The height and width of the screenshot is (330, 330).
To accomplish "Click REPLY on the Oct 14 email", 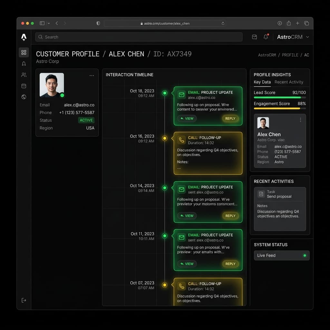I will coord(230,216).
